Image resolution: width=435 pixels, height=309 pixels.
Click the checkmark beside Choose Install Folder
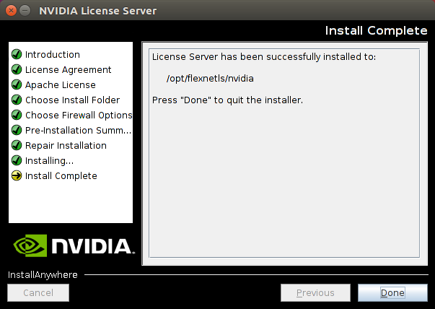(17, 100)
